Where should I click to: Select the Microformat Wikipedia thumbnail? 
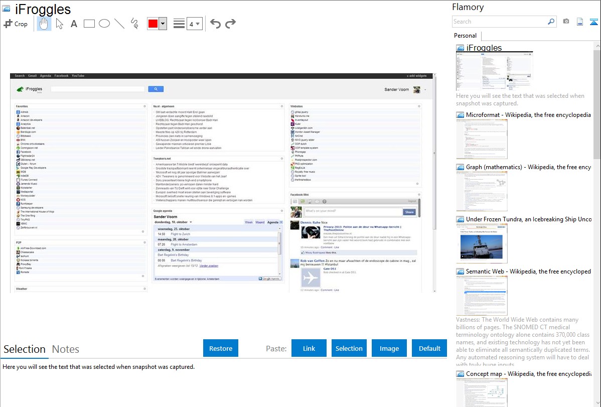[x=482, y=139]
